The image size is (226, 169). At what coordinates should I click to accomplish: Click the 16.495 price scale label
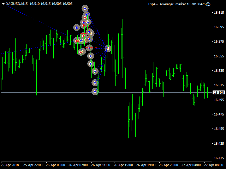pyautogui.click(x=219, y=100)
